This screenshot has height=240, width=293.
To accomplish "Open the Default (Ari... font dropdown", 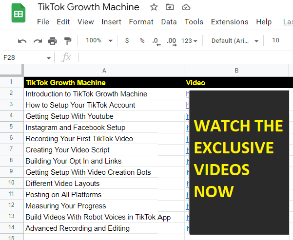I will (235, 41).
